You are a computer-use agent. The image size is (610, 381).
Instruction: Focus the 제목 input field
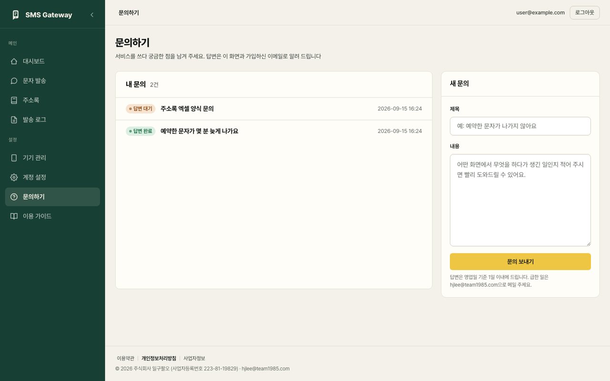(x=520, y=126)
